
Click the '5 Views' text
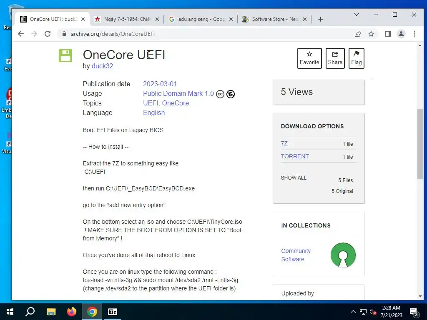pyautogui.click(x=297, y=92)
